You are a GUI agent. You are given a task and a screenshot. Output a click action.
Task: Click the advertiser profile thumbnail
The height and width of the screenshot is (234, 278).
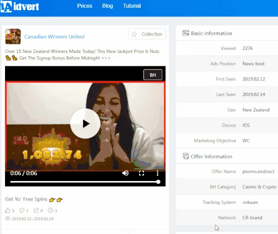pos(13,37)
